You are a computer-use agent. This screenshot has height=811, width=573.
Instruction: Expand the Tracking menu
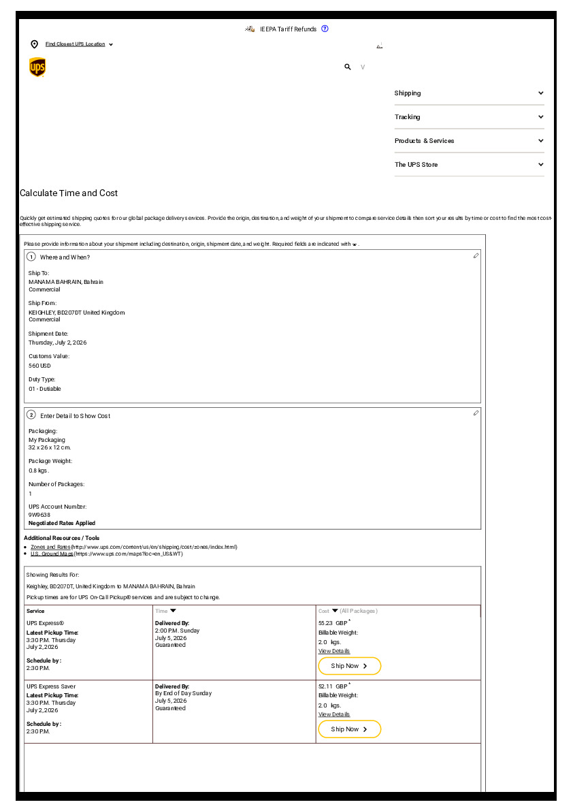pyautogui.click(x=469, y=117)
